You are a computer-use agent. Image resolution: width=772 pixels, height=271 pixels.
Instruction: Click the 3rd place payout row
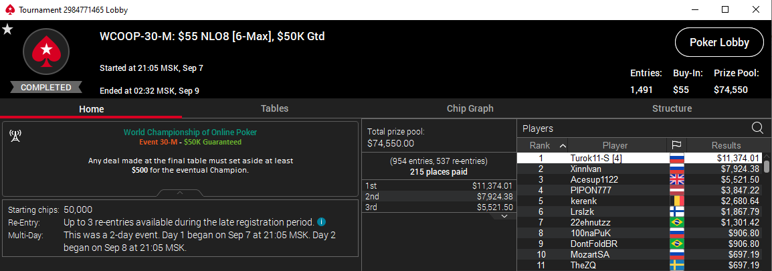pos(439,207)
